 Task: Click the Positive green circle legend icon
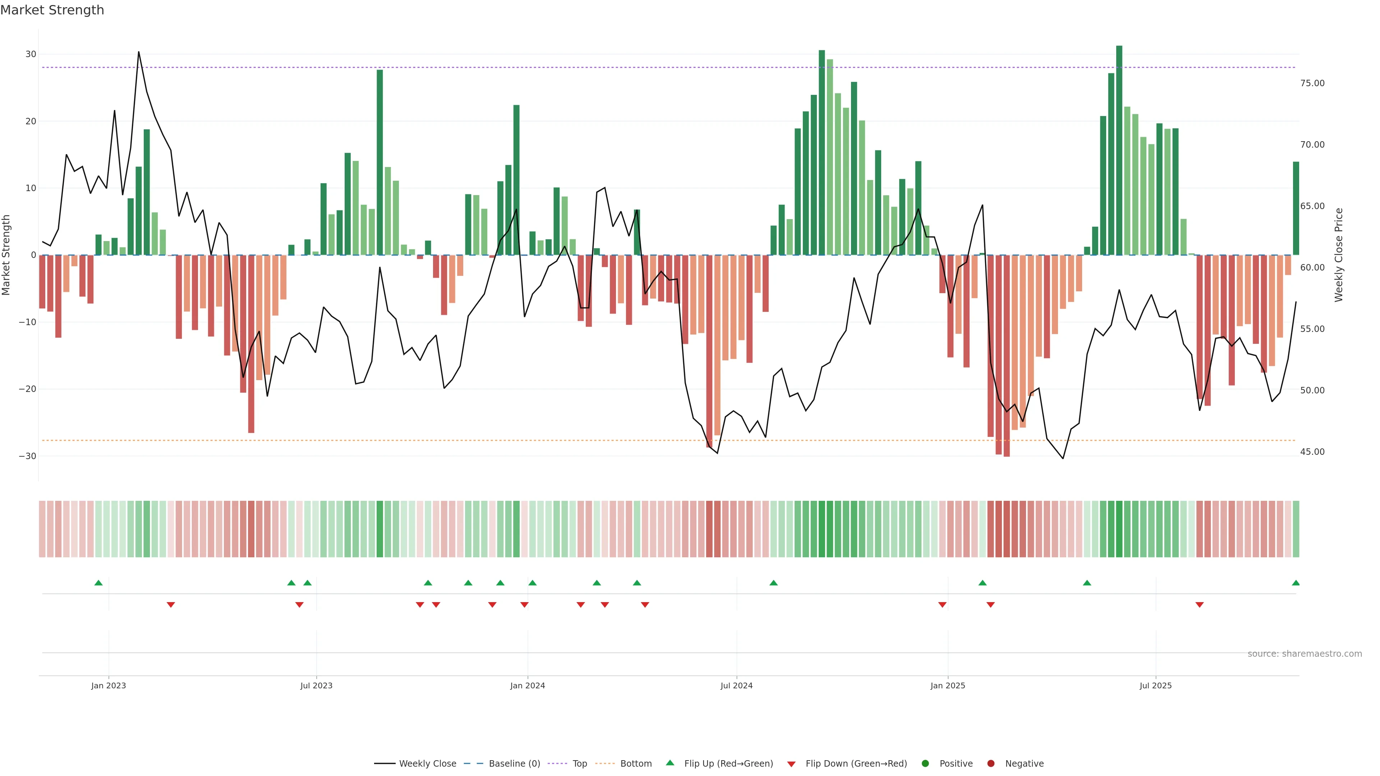[x=925, y=764]
